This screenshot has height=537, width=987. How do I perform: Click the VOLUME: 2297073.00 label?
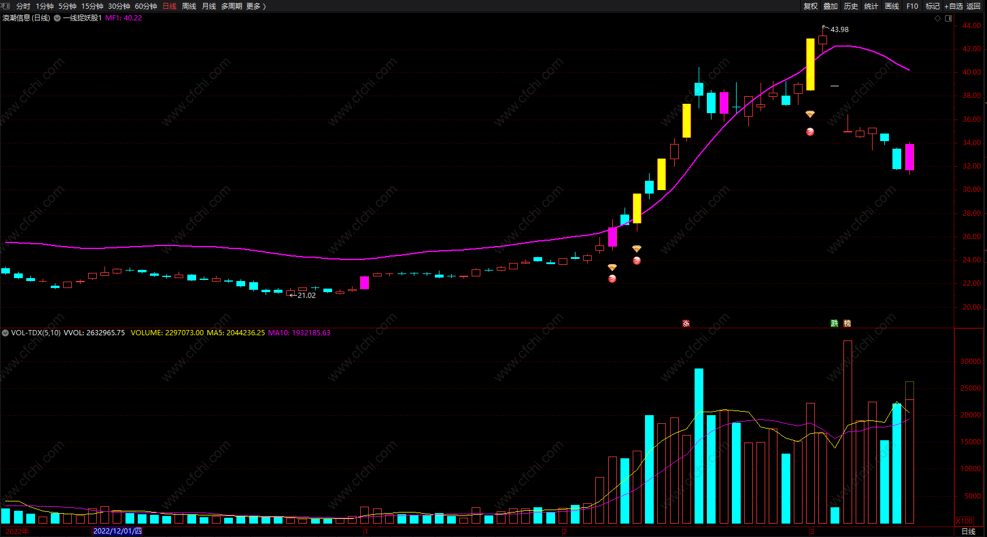(x=168, y=333)
